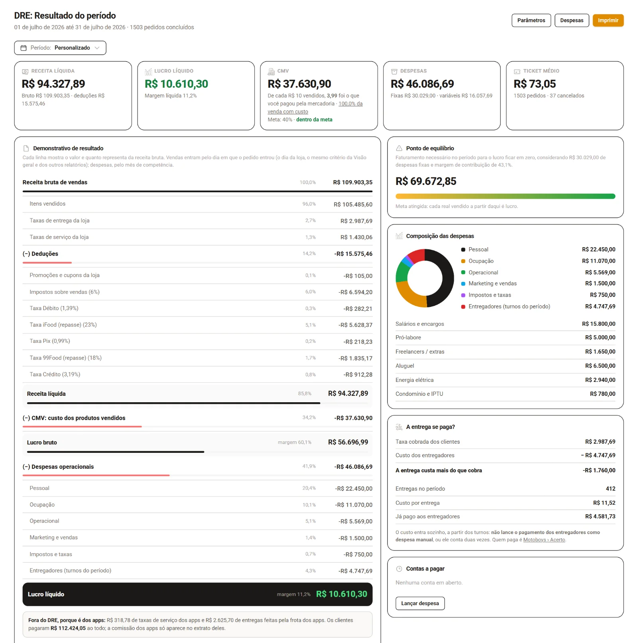Click the Entregadores red legend swatch
This screenshot has width=638, height=643.
coord(463,307)
